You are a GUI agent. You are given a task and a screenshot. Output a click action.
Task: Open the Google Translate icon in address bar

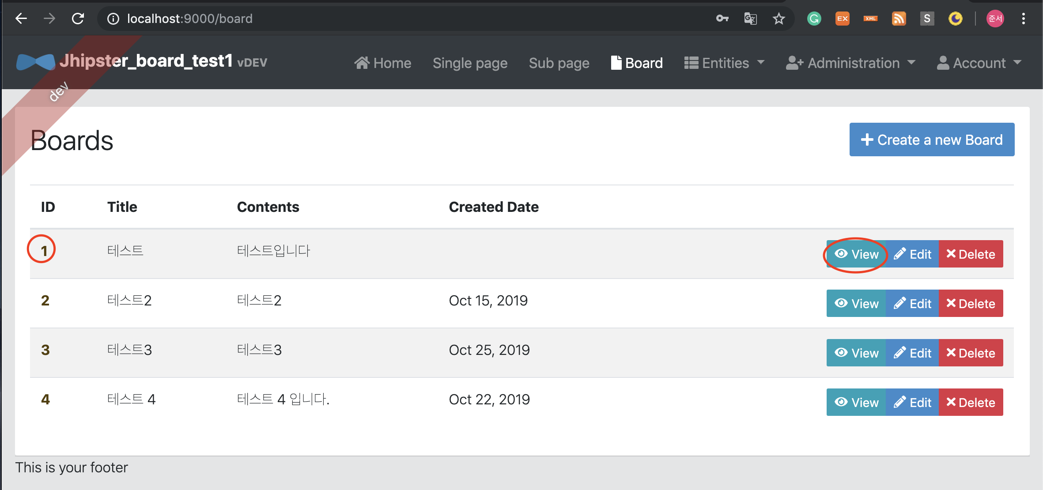pyautogui.click(x=750, y=19)
